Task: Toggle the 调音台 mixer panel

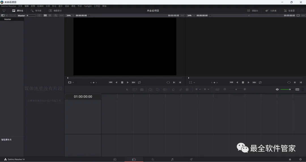Action: (252, 11)
